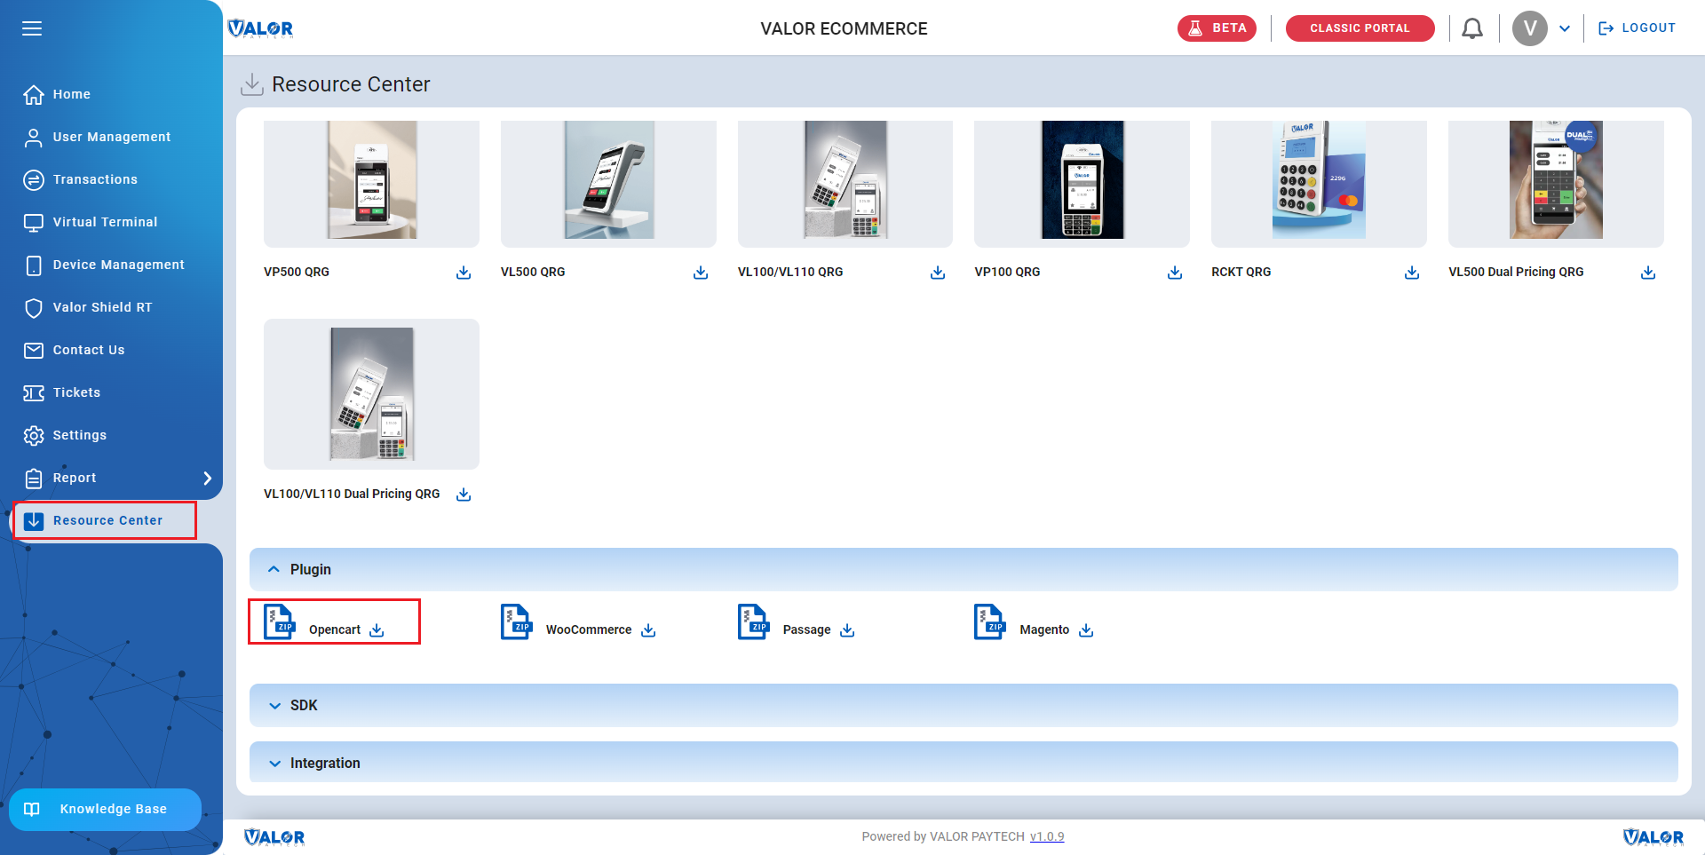Viewport: 1705px width, 855px height.
Task: Download the VL500 Dual Pricing QRG
Action: (x=1648, y=273)
